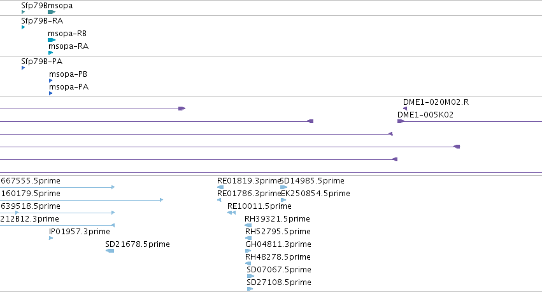Viewport: 542px width, 292px height.
Task: Open the msopa-RA transcript label
Action: click(x=68, y=46)
